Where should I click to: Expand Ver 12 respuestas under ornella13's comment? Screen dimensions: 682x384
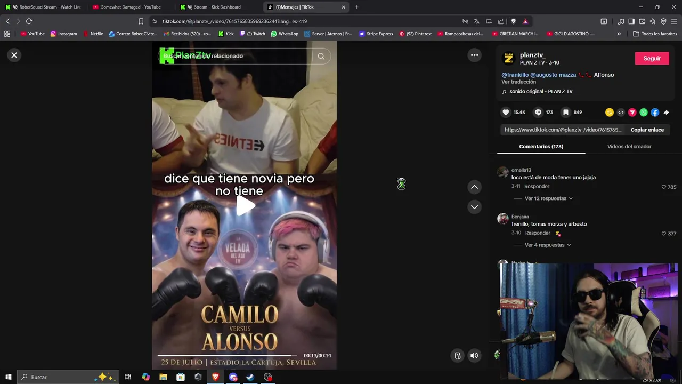[x=548, y=198]
